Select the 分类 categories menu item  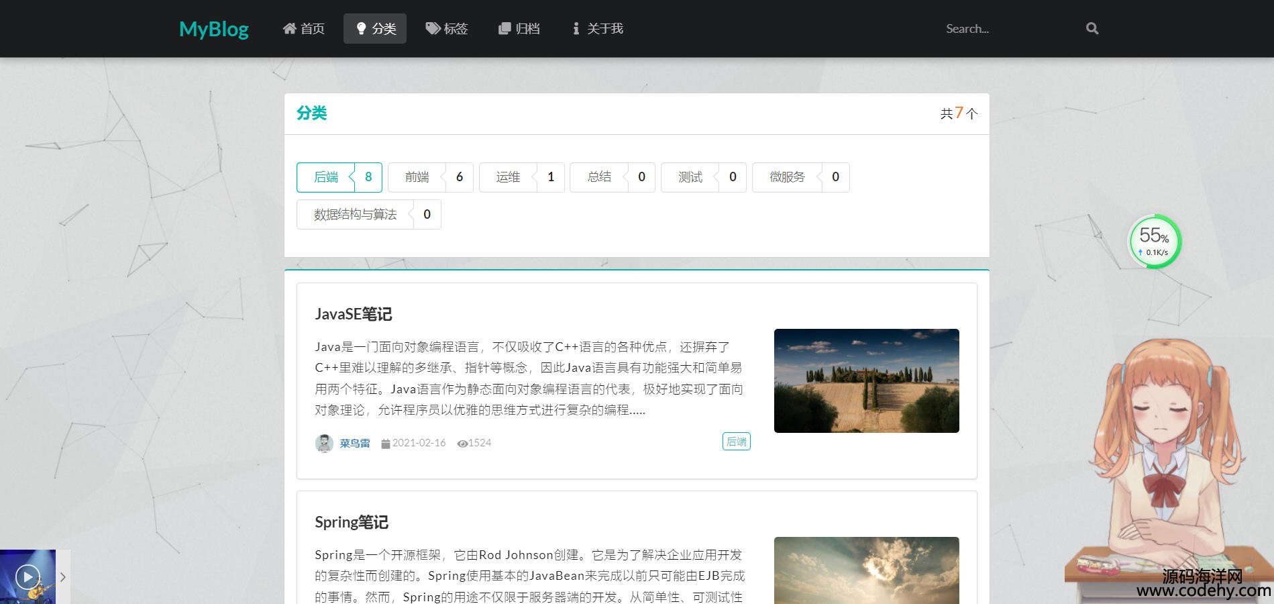point(375,28)
